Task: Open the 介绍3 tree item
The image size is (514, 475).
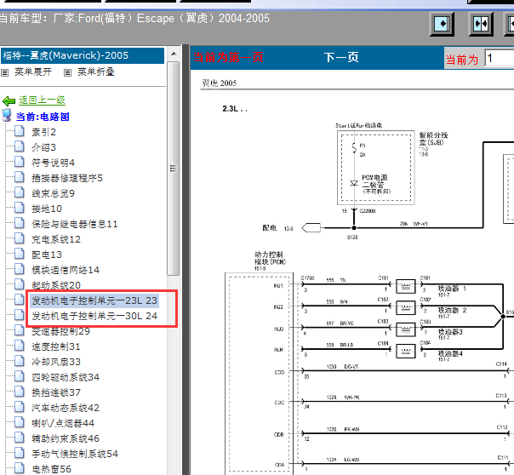Action: 44,147
